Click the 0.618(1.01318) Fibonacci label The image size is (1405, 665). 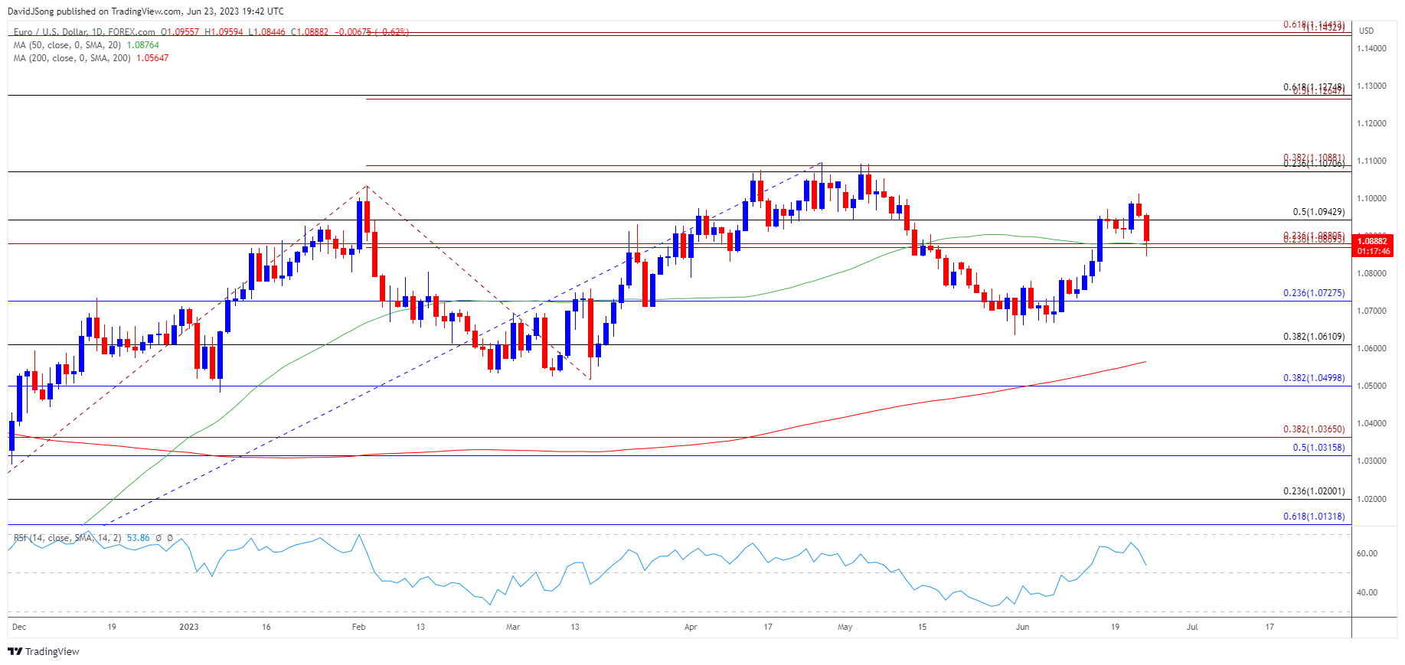[x=1314, y=517]
